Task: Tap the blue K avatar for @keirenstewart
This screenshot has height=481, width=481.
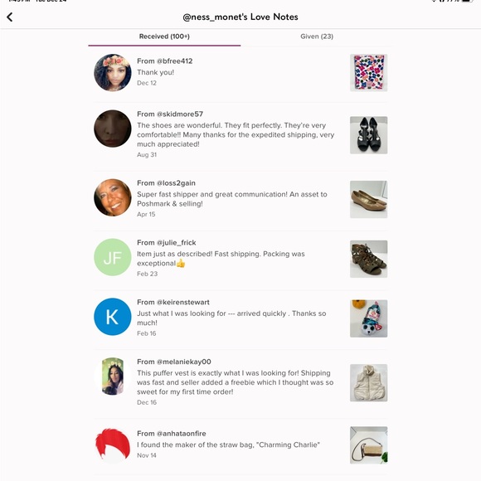Action: (x=113, y=317)
